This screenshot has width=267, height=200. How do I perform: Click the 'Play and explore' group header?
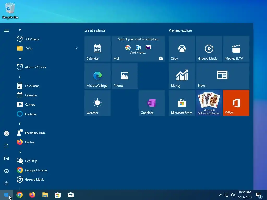180,30
